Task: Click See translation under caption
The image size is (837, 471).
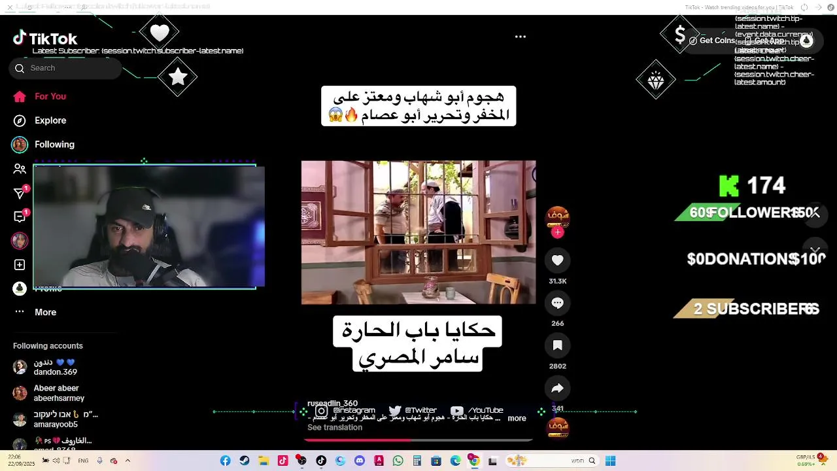Action: 335,428
